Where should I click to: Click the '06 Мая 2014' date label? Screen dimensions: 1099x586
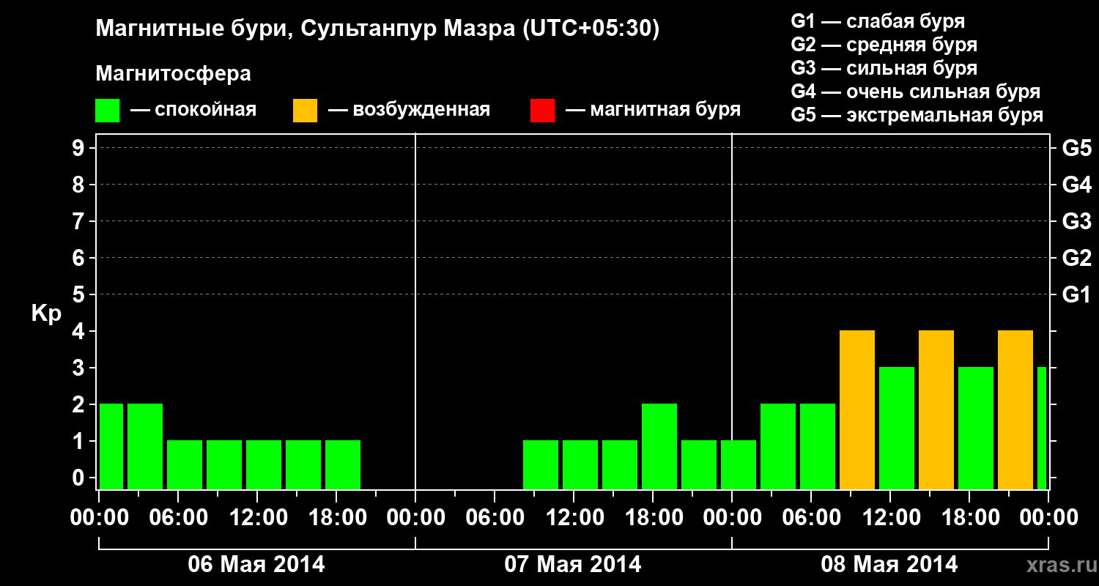(x=256, y=565)
